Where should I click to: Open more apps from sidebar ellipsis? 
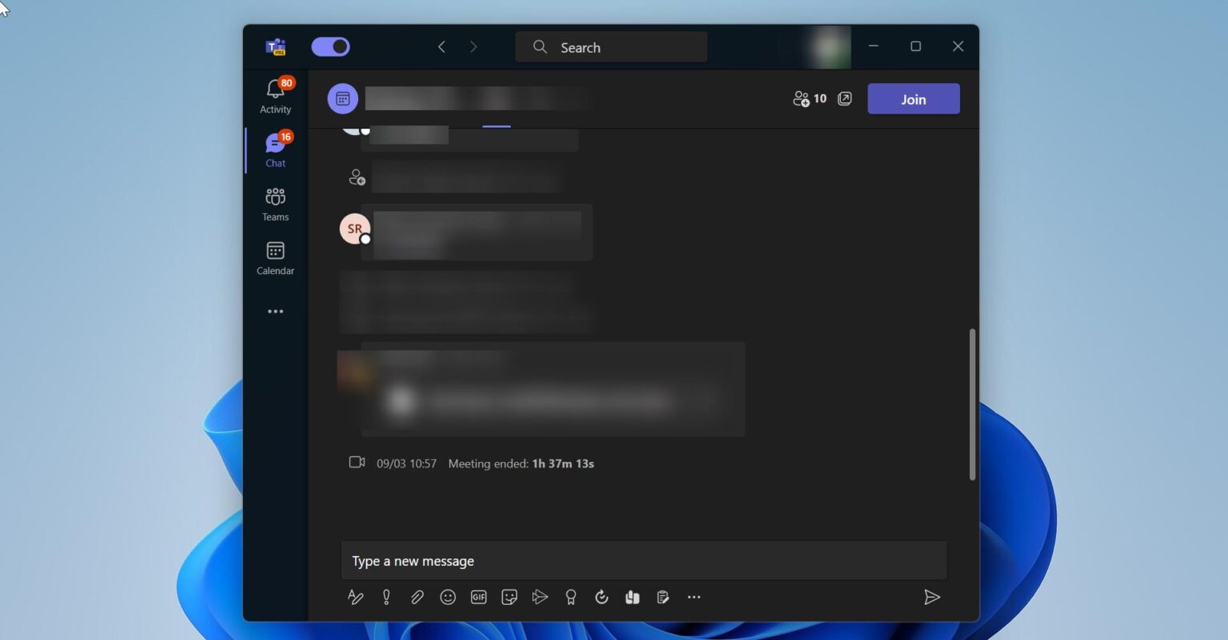coord(275,312)
